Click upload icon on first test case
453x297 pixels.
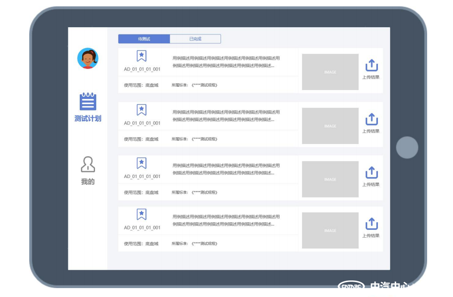[x=371, y=66]
